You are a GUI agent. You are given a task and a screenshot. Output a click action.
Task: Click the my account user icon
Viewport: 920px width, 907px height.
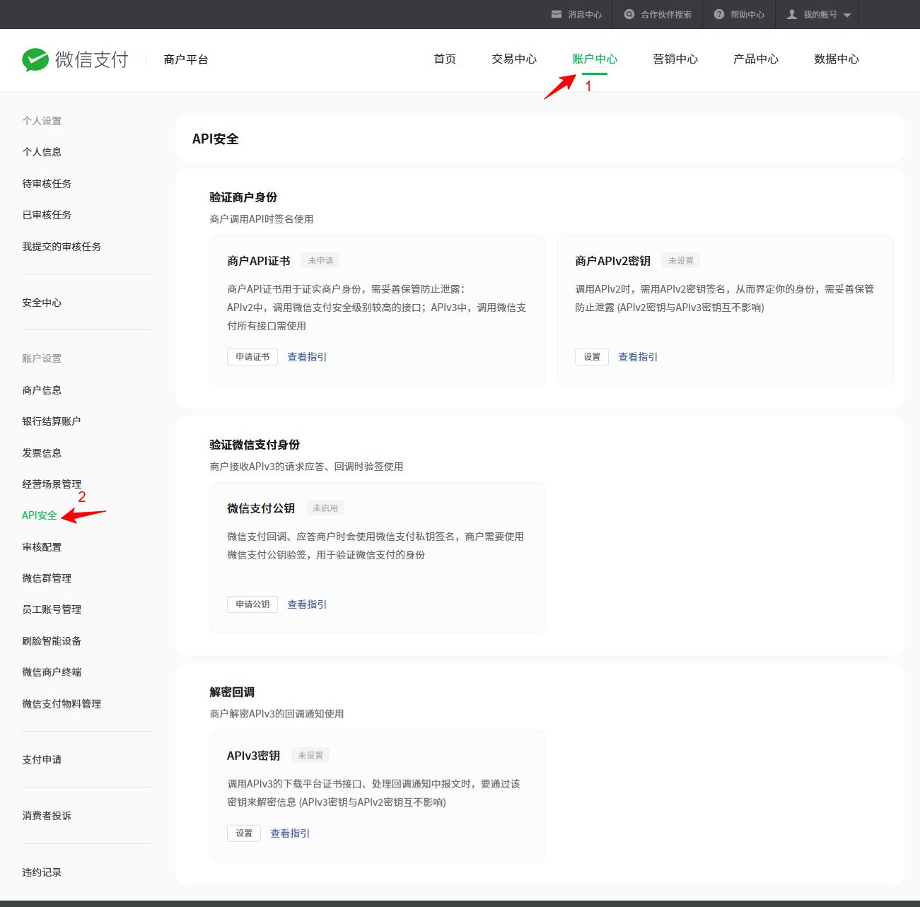click(x=792, y=14)
